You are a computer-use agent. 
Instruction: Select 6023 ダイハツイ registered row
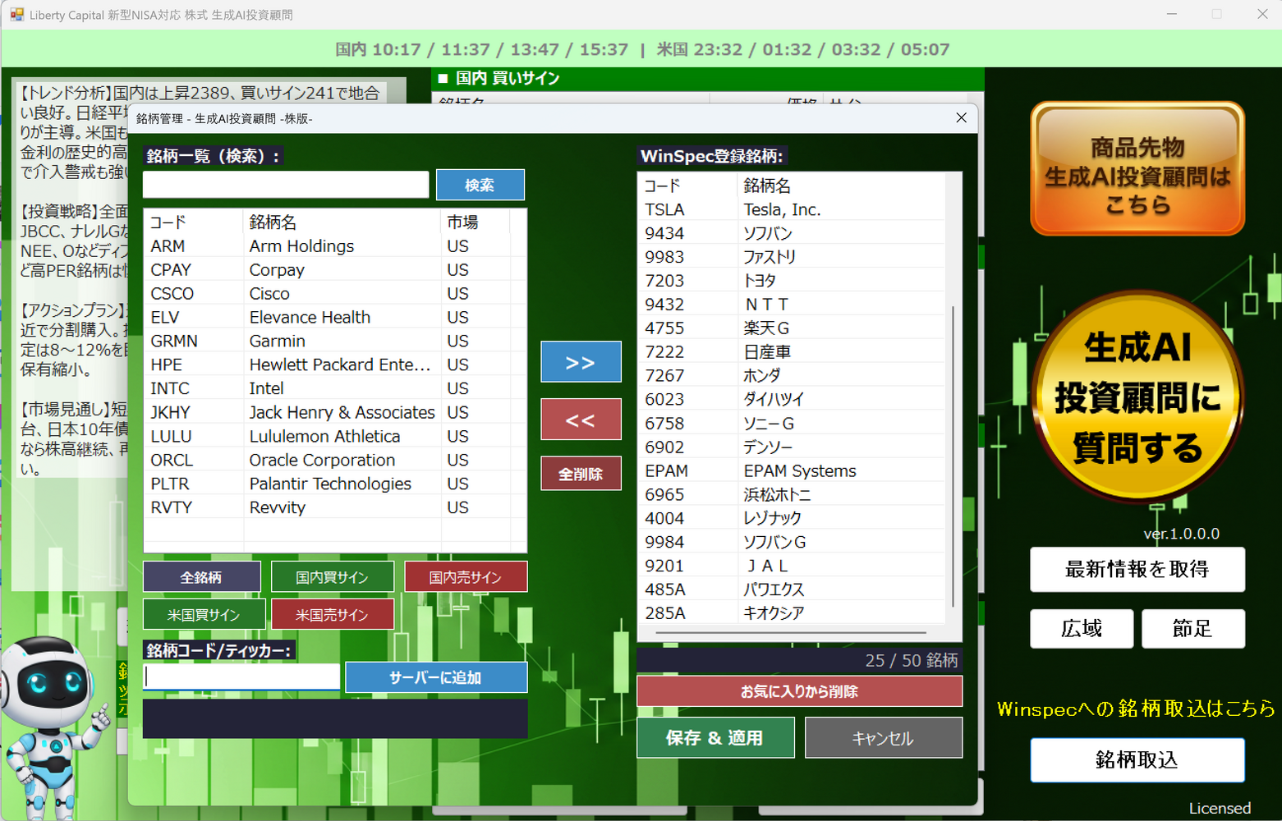pos(793,401)
